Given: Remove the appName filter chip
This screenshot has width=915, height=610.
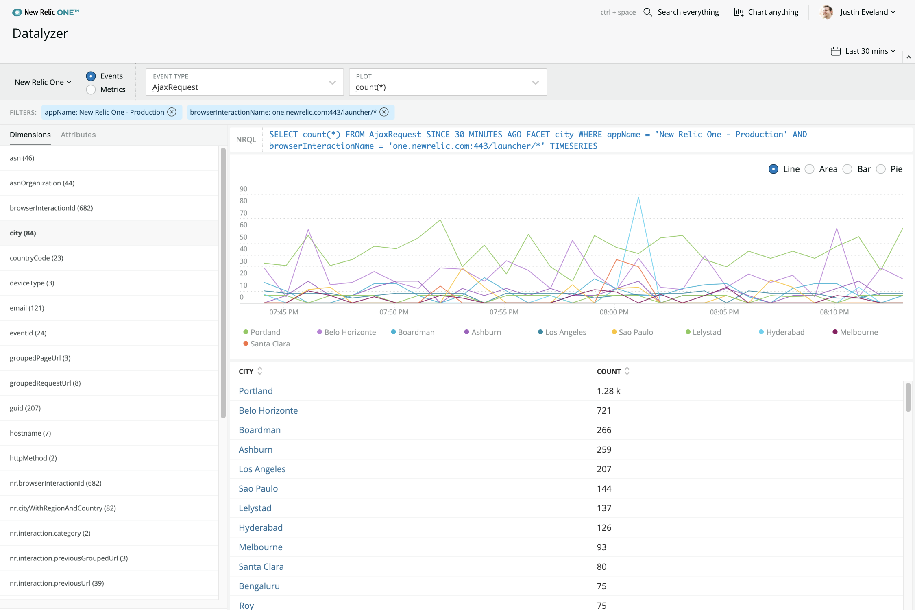Looking at the screenshot, I should pyautogui.click(x=172, y=112).
